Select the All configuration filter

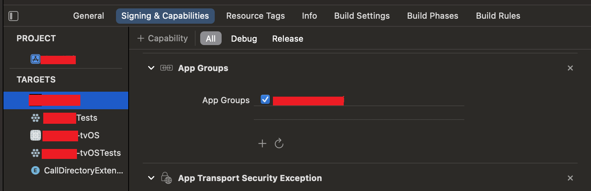click(211, 39)
